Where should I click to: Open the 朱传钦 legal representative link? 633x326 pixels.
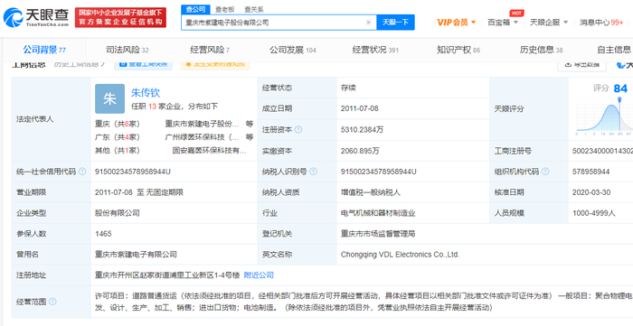pyautogui.click(x=146, y=93)
